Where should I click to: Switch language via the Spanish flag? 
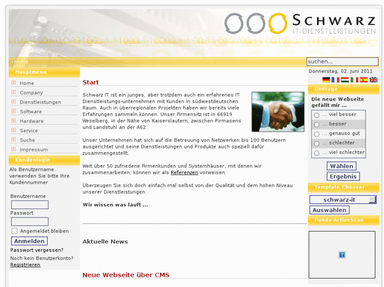click(364, 80)
